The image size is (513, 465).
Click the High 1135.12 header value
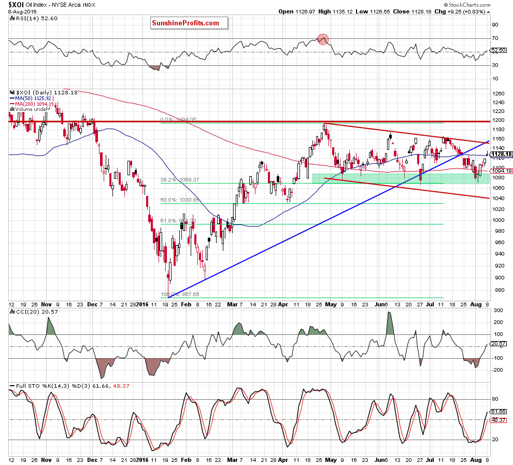(335, 12)
